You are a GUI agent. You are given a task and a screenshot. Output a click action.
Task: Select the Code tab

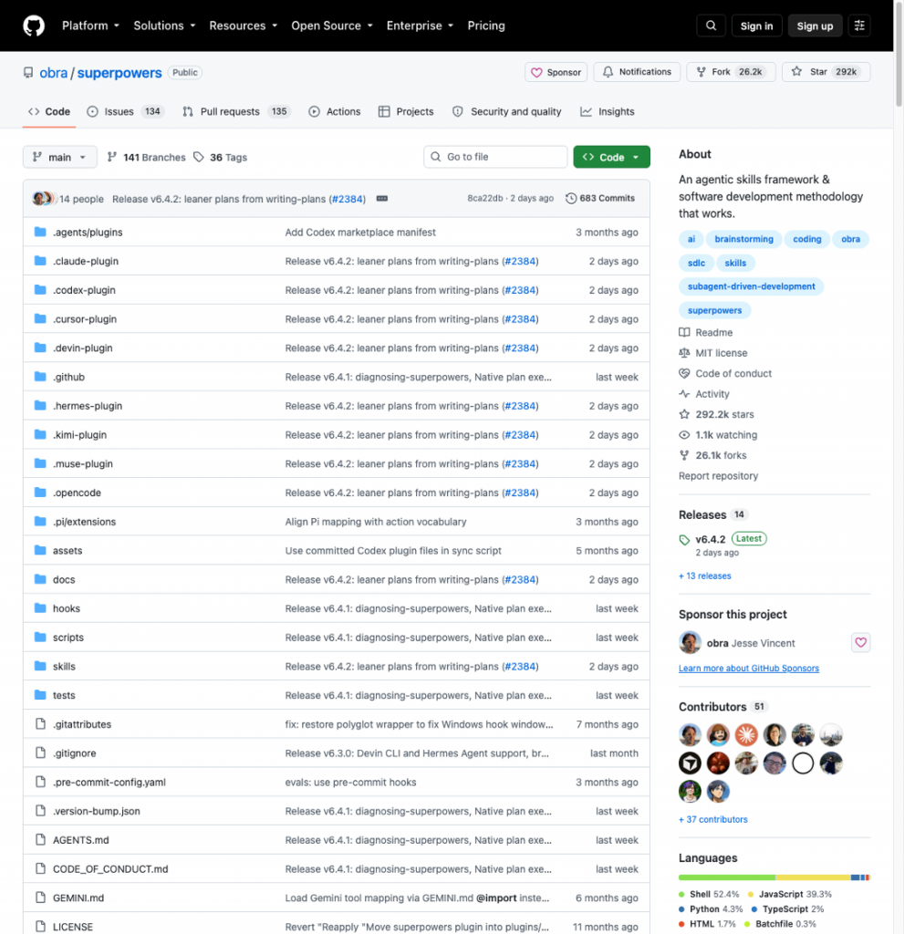[x=49, y=111]
